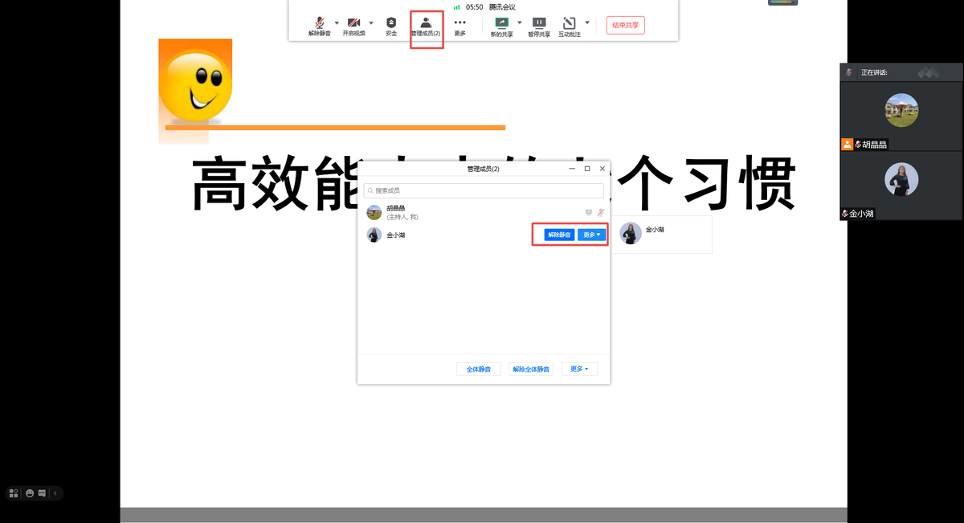This screenshot has height=523, width=964.
Task: Toggle muted mic icon for 胡晶晶 row
Action: [x=600, y=212]
